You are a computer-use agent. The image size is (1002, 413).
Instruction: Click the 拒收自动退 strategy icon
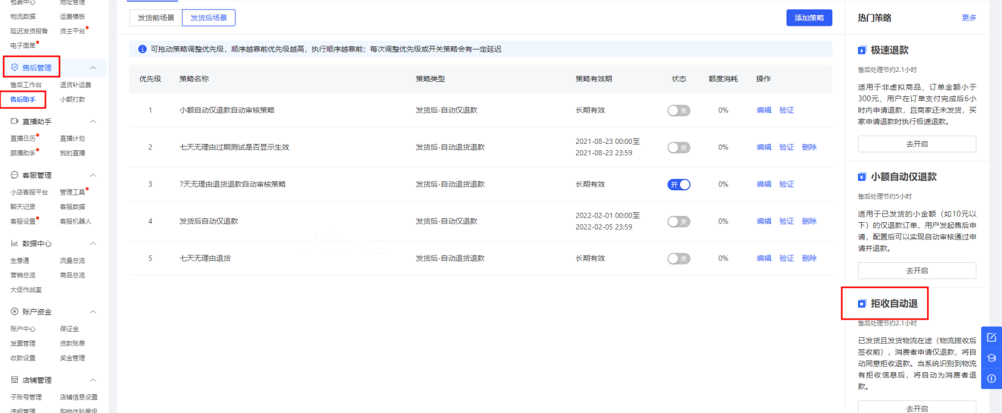[862, 303]
